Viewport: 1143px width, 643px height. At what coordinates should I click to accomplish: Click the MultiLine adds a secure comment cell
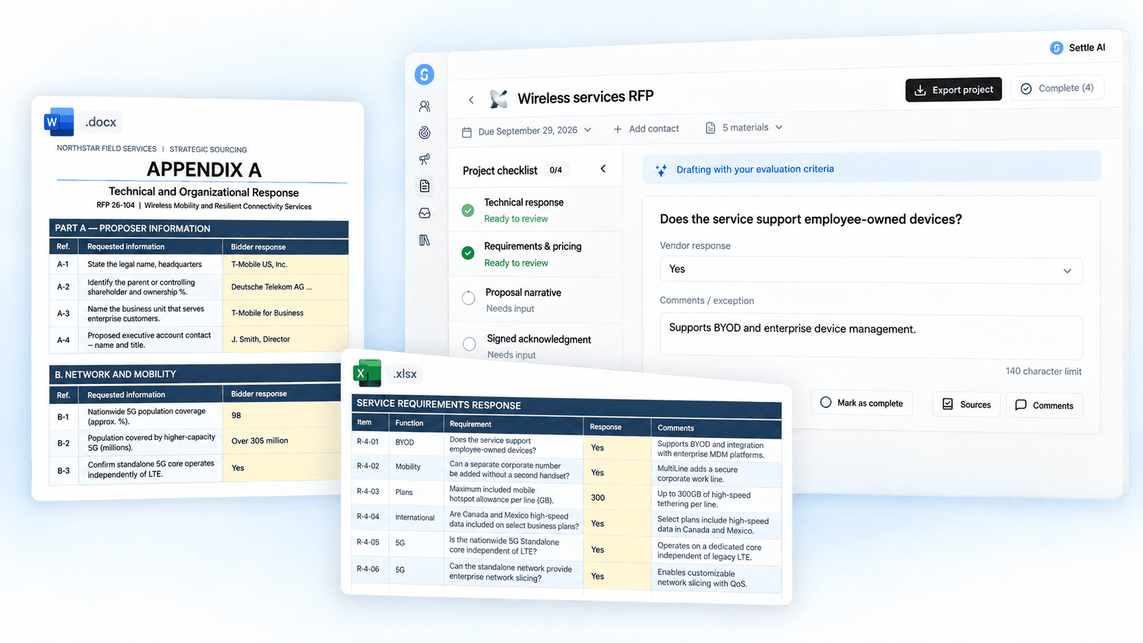[x=716, y=474]
